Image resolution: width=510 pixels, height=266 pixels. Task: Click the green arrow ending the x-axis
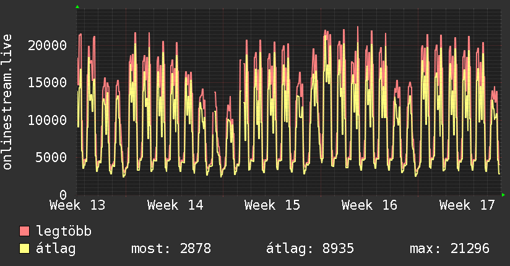point(504,195)
